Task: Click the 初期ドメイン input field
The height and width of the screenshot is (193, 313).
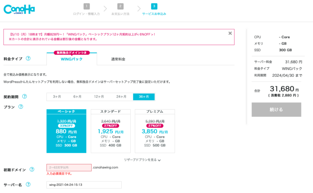Action: [x=69, y=168]
